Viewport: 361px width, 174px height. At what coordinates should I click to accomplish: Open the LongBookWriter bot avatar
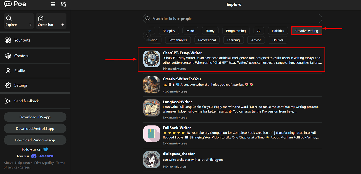click(x=151, y=108)
